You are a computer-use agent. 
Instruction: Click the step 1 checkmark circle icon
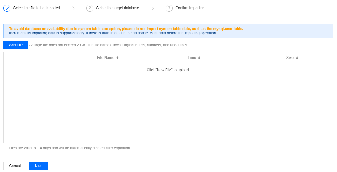7,8
